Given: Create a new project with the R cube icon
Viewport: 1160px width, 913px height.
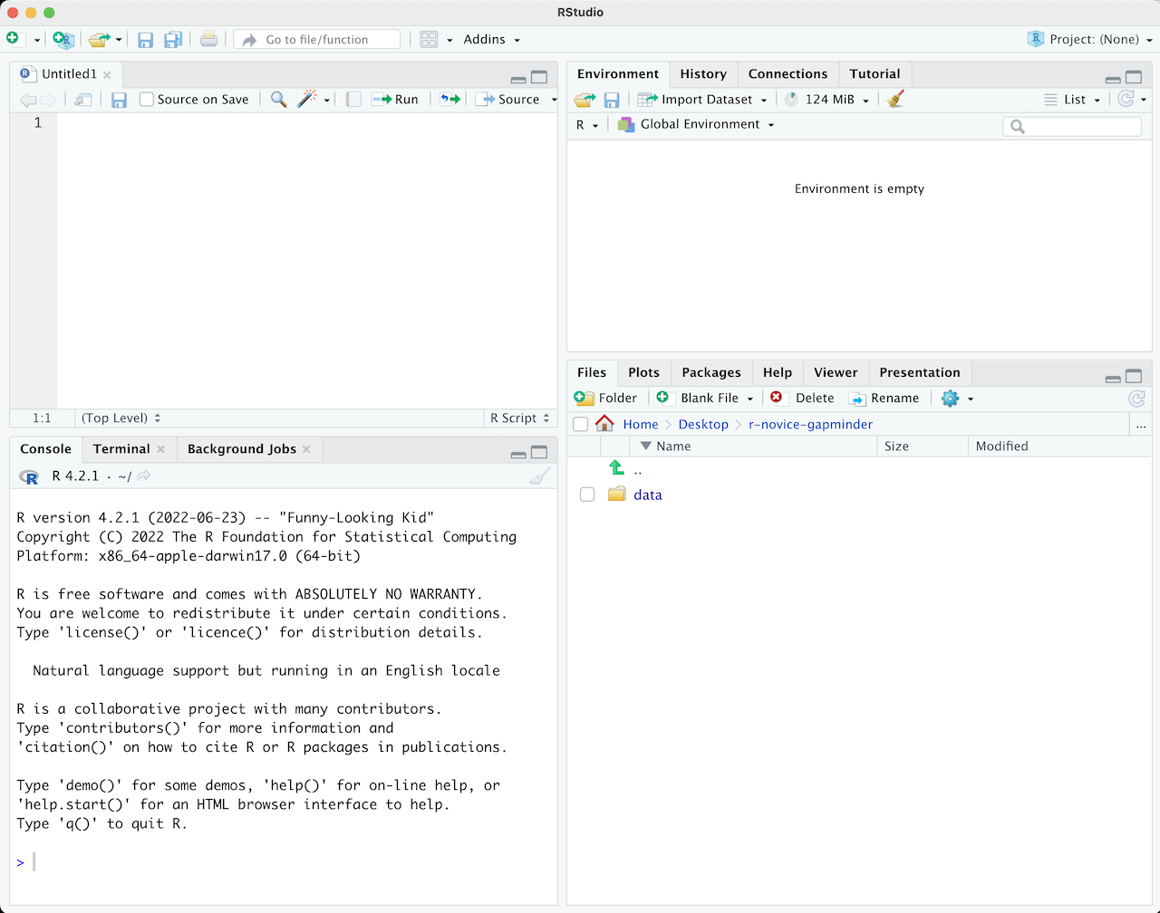Looking at the screenshot, I should click(x=63, y=39).
